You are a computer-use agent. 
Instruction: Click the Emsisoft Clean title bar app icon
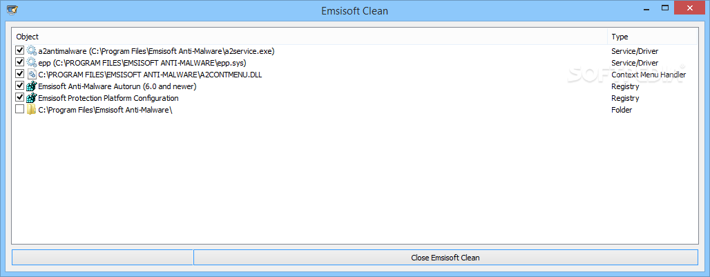12,9
